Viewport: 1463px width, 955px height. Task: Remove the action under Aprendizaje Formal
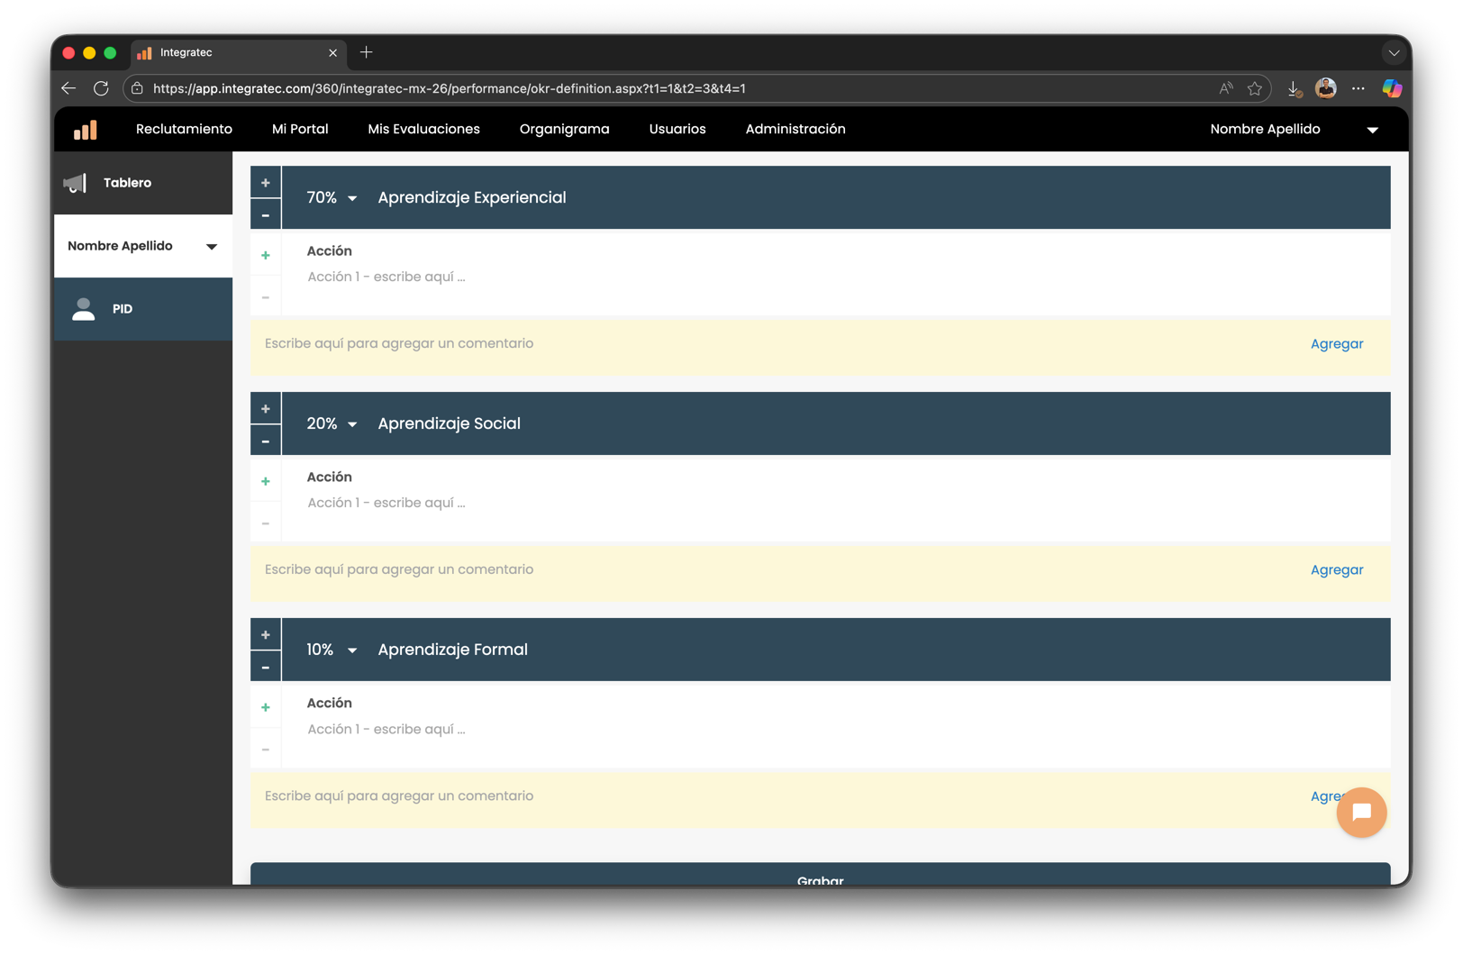(x=266, y=750)
